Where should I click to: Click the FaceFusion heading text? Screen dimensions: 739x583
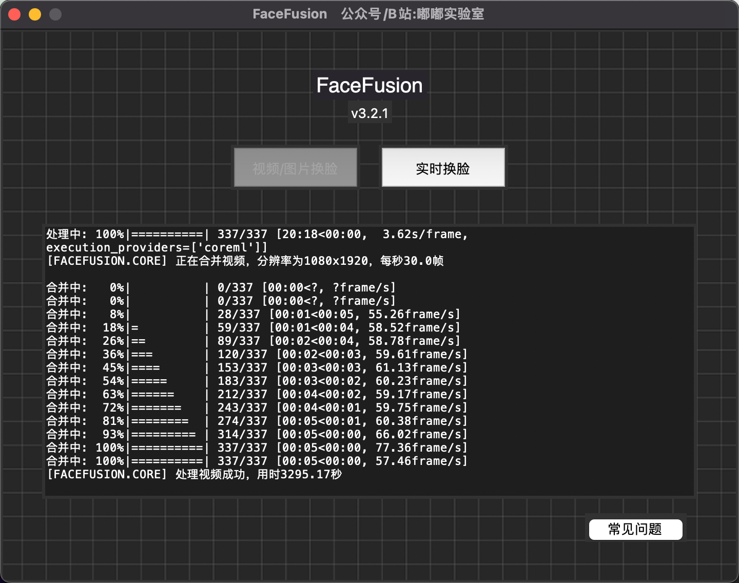pyautogui.click(x=369, y=85)
